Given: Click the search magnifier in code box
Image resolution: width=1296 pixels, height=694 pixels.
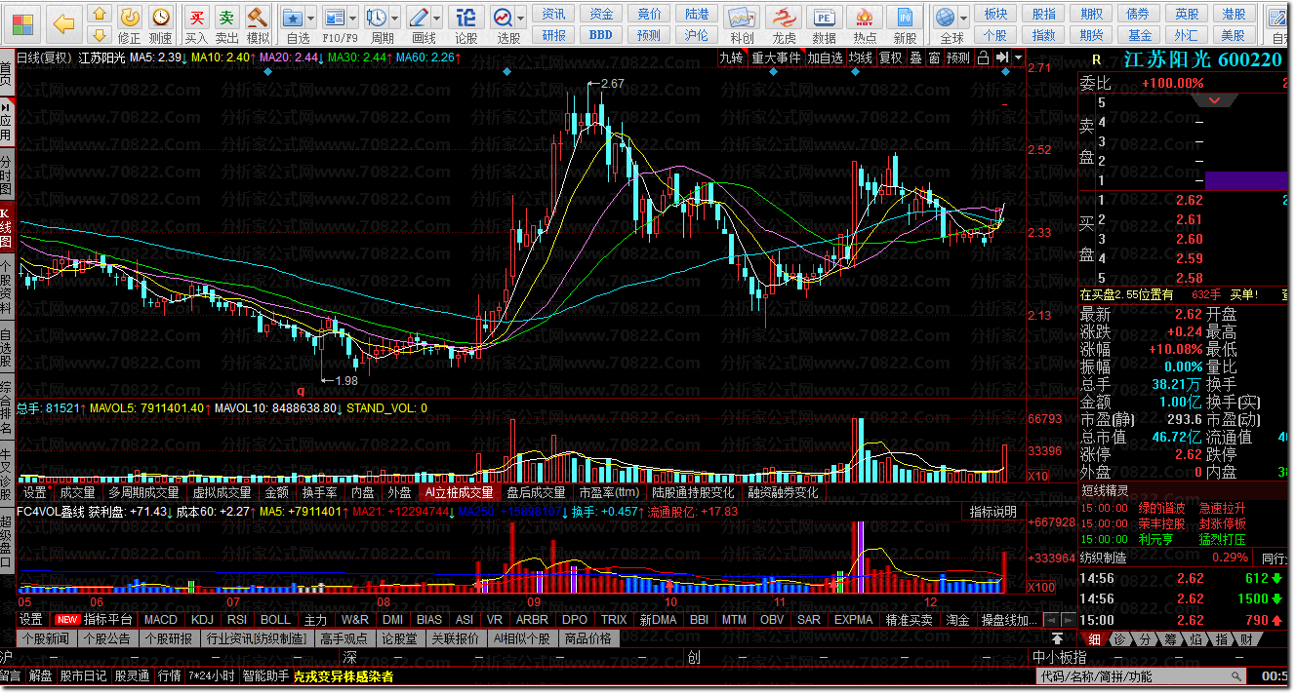Looking at the screenshot, I should pyautogui.click(x=1235, y=676).
